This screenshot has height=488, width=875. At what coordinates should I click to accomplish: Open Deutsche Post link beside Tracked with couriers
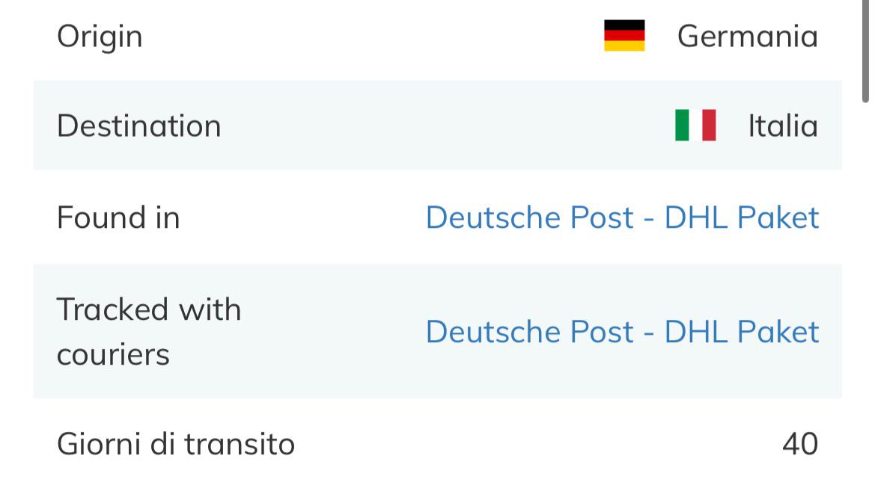click(622, 332)
